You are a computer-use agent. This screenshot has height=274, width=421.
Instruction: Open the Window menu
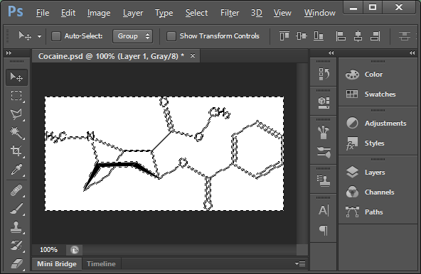click(320, 13)
